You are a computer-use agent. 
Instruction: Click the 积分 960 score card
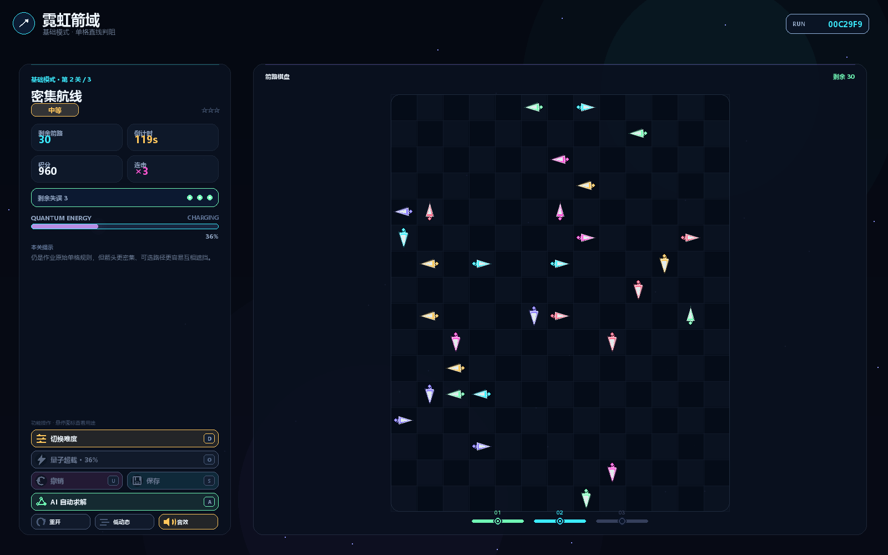(x=77, y=169)
